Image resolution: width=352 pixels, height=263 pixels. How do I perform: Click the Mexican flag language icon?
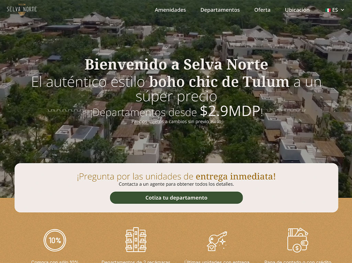(x=328, y=10)
